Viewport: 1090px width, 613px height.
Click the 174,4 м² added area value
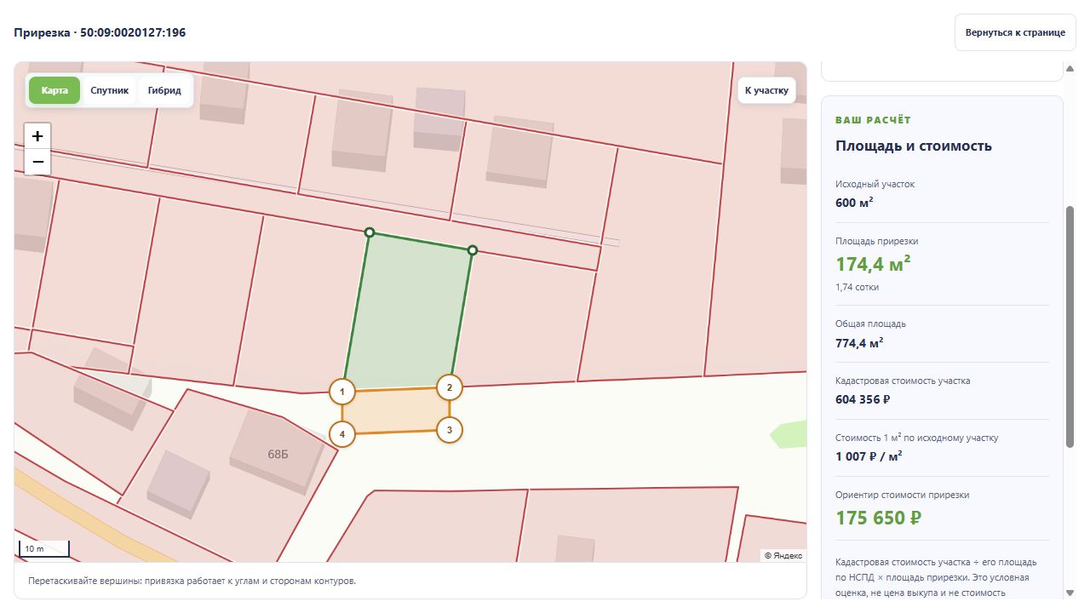point(873,264)
